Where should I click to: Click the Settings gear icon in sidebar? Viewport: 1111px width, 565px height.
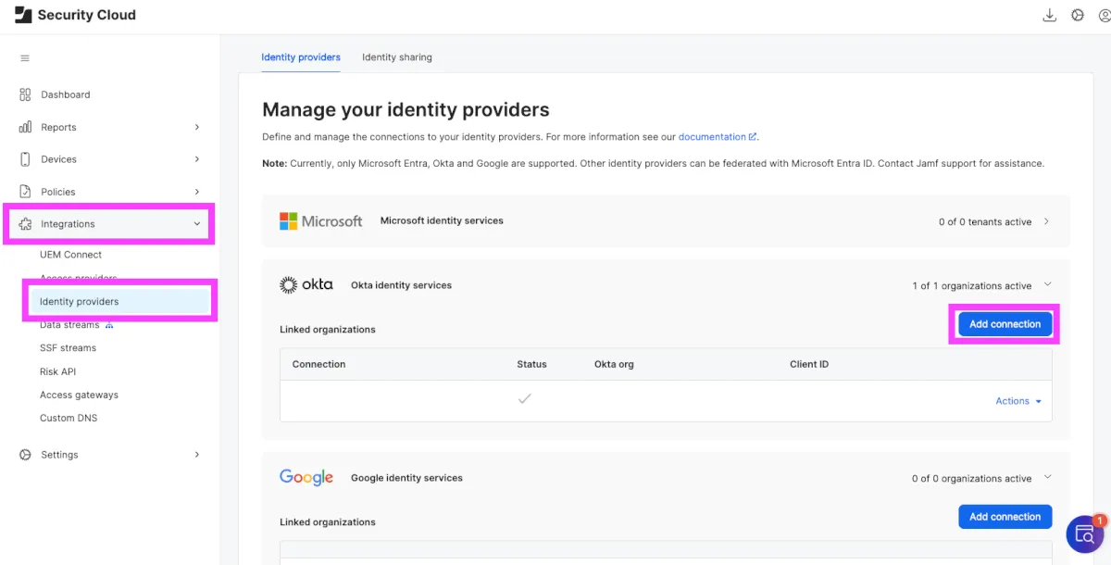25,455
